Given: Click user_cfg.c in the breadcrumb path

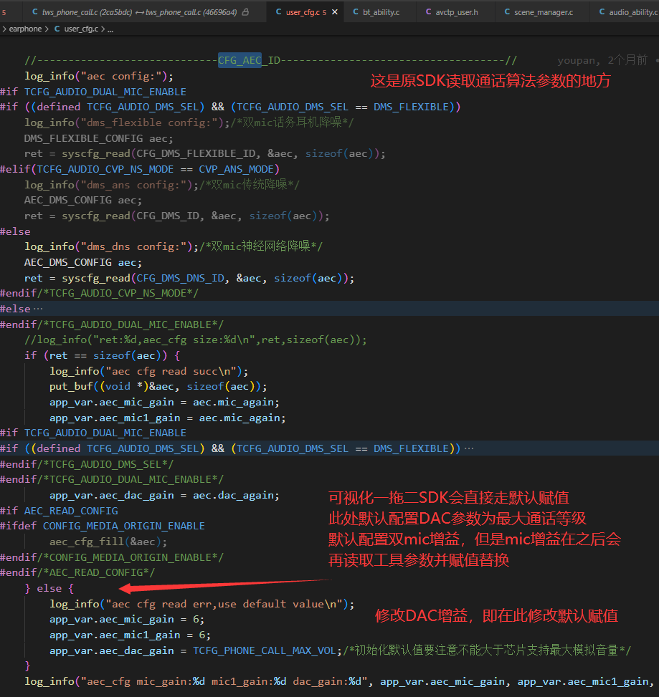Looking at the screenshot, I should tap(82, 29).
